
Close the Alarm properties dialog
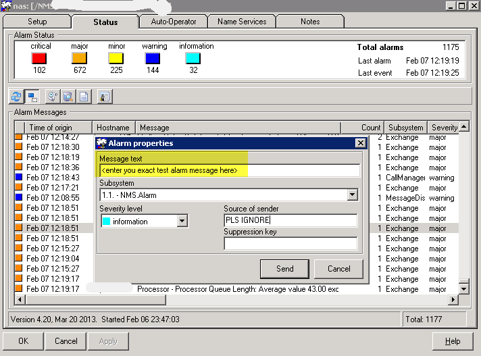click(360, 143)
